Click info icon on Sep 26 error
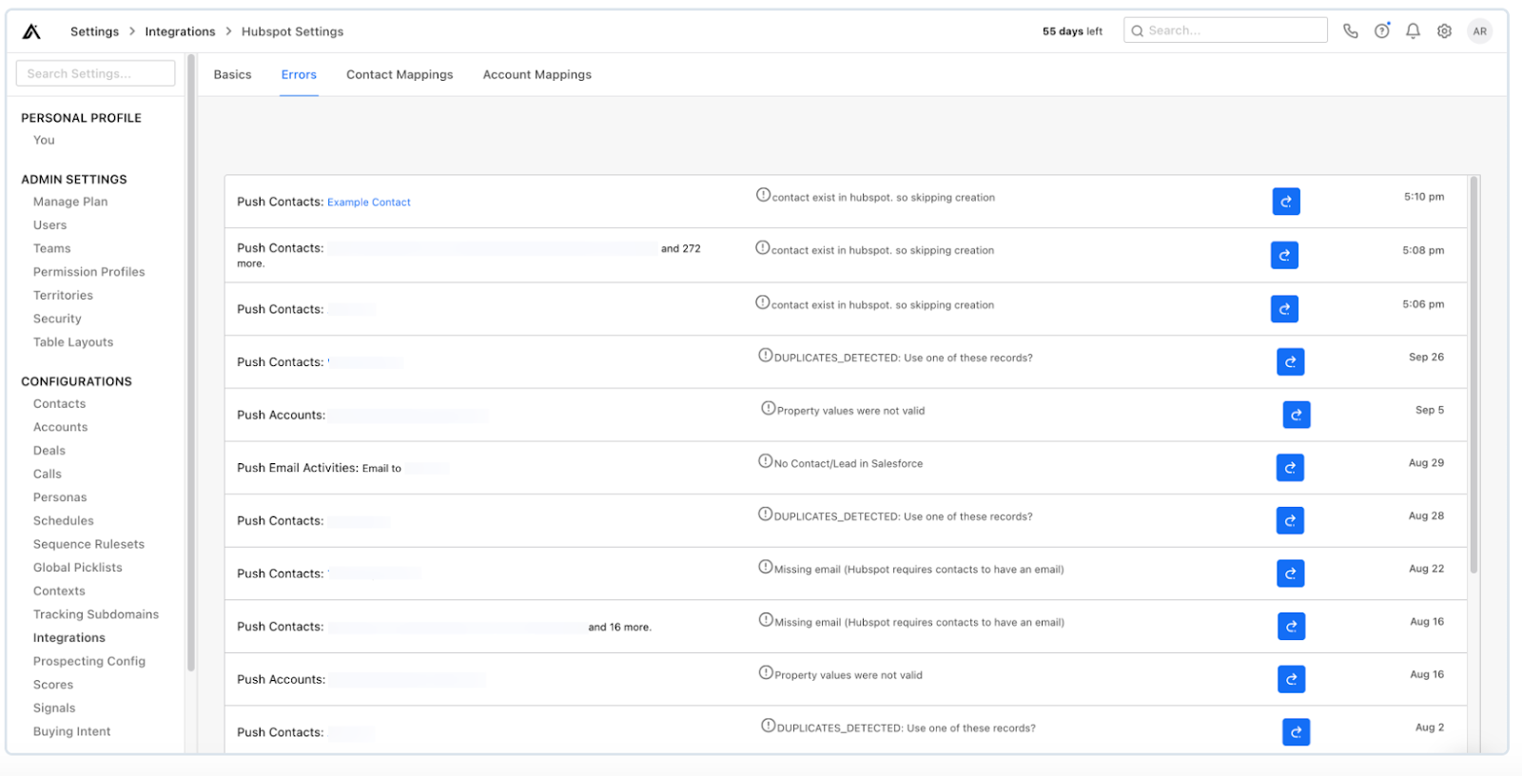Image resolution: width=1522 pixels, height=776 pixels. click(766, 356)
